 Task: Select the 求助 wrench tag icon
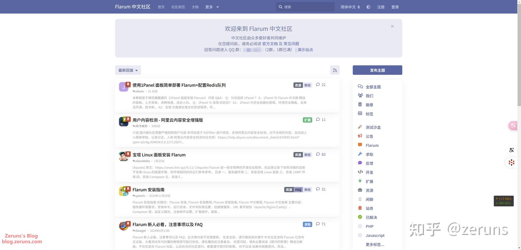point(360,154)
